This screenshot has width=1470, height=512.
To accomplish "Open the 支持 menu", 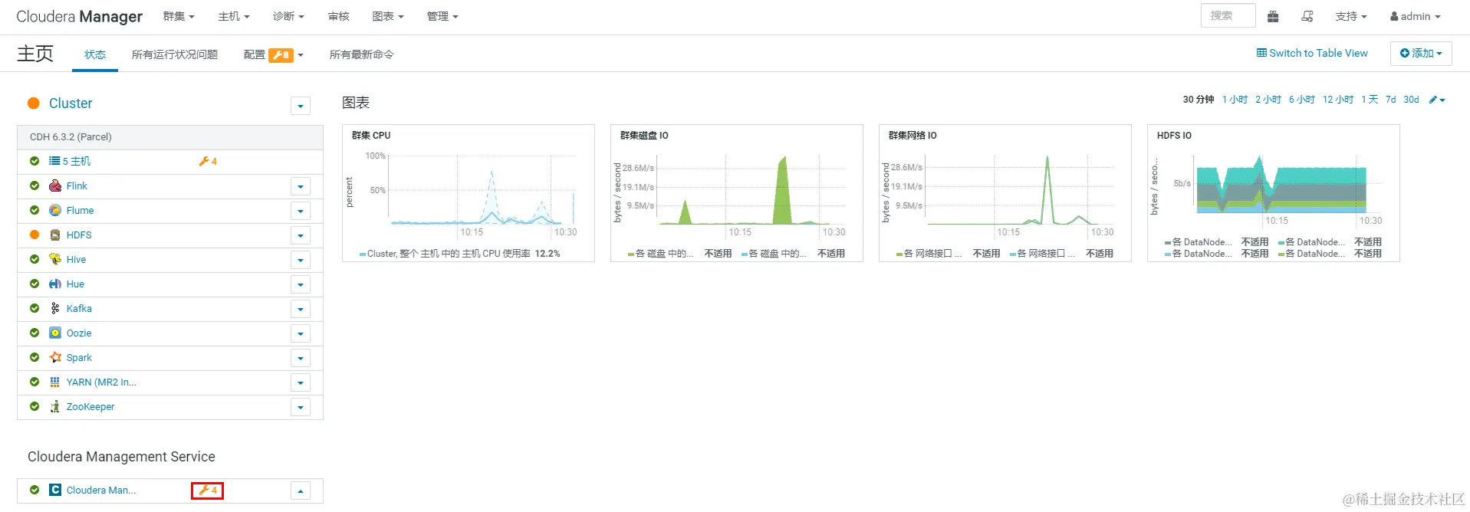I will point(1350,16).
